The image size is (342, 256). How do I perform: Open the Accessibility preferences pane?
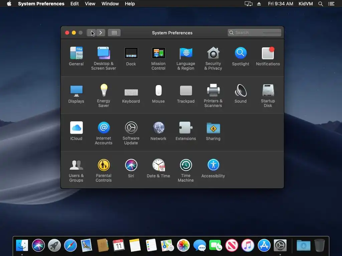[x=213, y=168]
